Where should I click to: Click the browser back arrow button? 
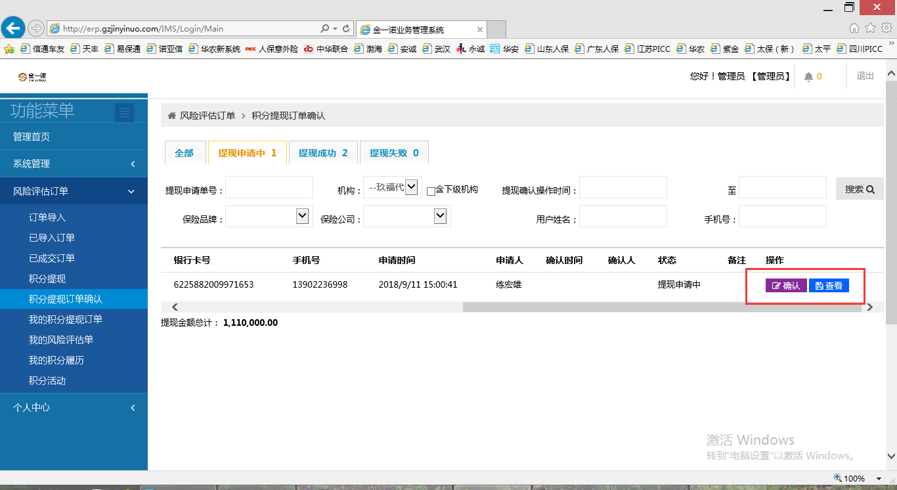(x=12, y=28)
